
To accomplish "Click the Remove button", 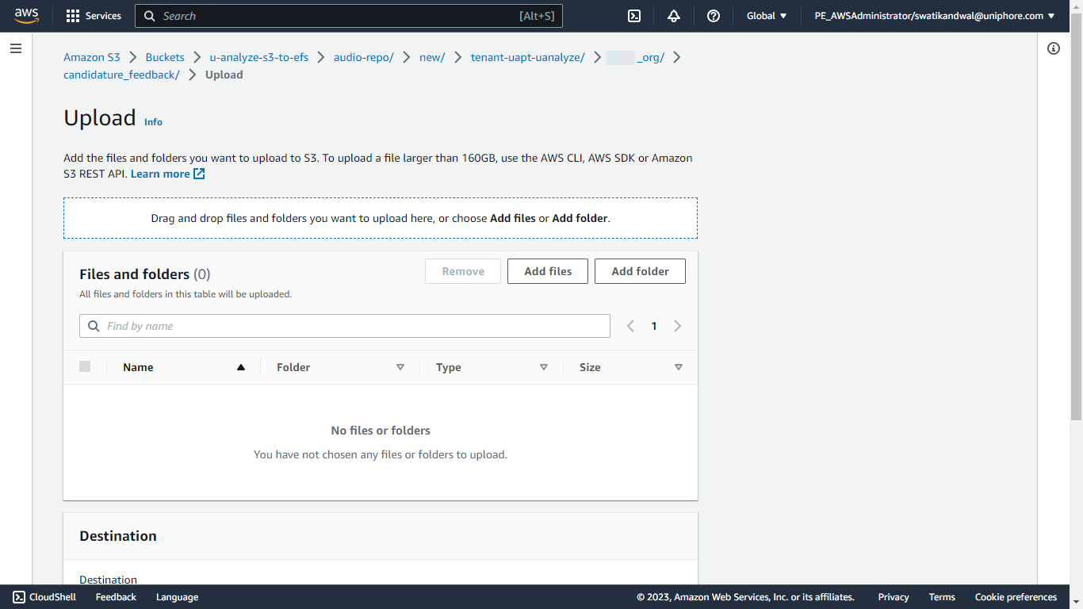I will click(463, 271).
